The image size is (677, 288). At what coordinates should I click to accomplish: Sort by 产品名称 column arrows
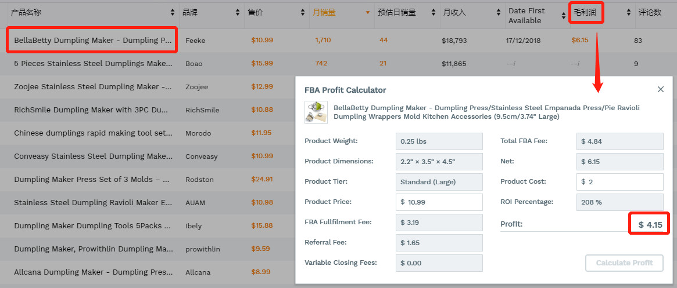pos(173,12)
